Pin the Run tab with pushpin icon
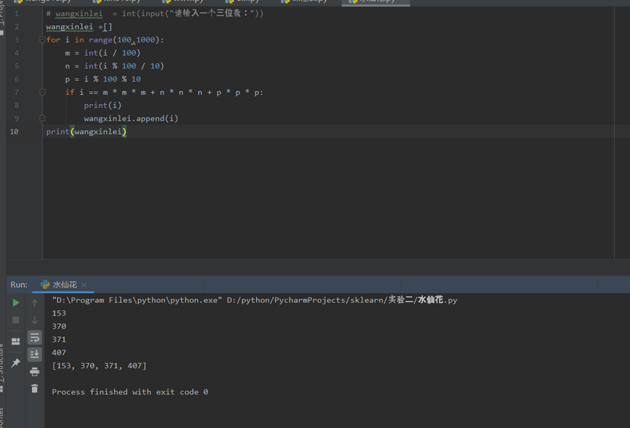The width and height of the screenshot is (630, 428). (16, 362)
